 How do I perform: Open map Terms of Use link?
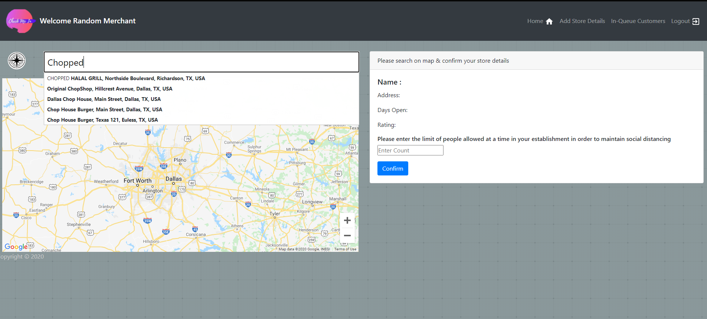point(345,249)
